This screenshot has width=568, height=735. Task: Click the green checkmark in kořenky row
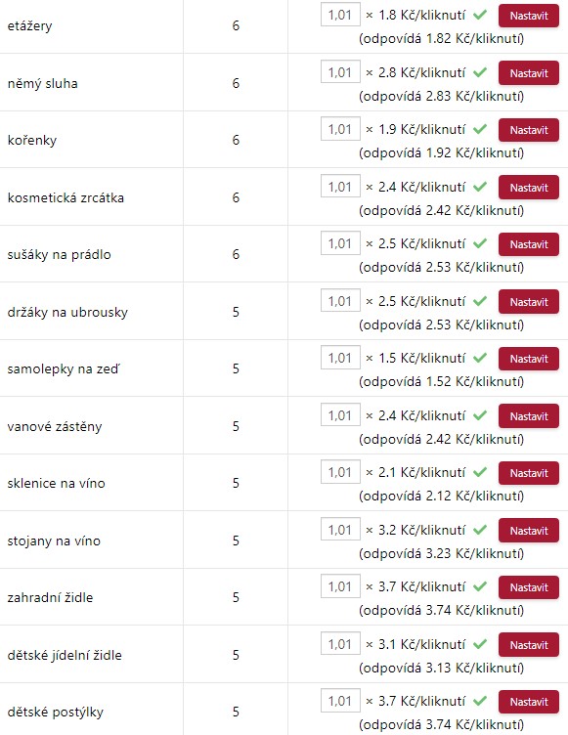pos(480,129)
